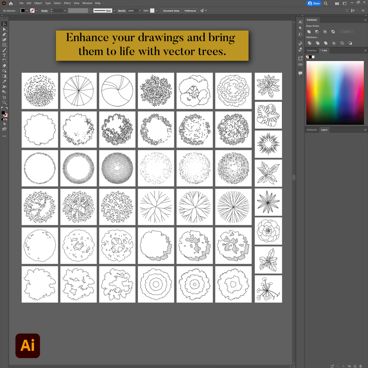Switch to the Swatches tab

(x=311, y=51)
